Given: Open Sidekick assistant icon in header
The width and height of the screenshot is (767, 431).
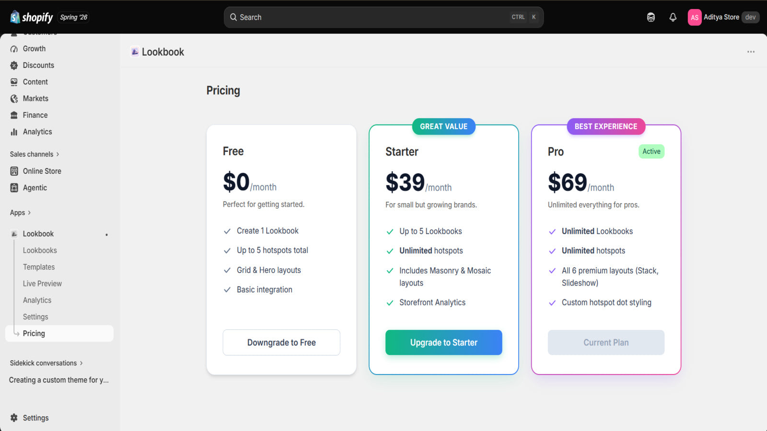Looking at the screenshot, I should [x=651, y=17].
